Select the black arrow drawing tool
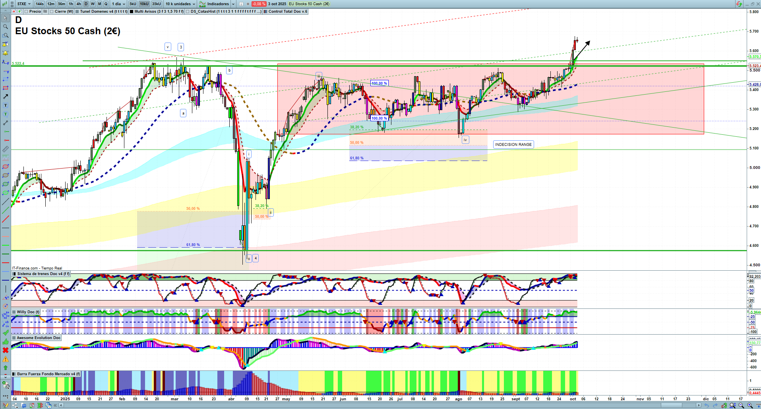 click(6, 97)
